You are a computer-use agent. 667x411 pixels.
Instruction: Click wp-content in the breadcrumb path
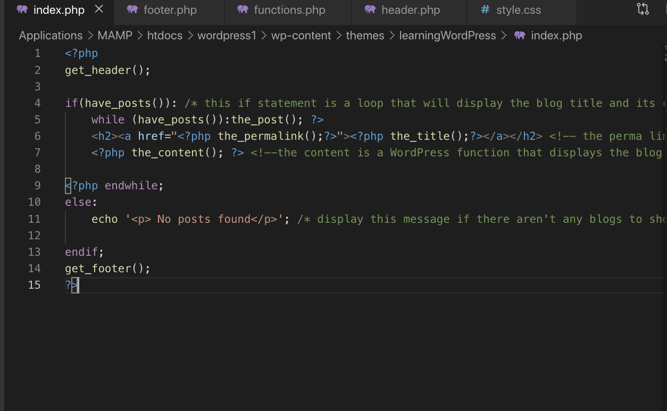301,36
